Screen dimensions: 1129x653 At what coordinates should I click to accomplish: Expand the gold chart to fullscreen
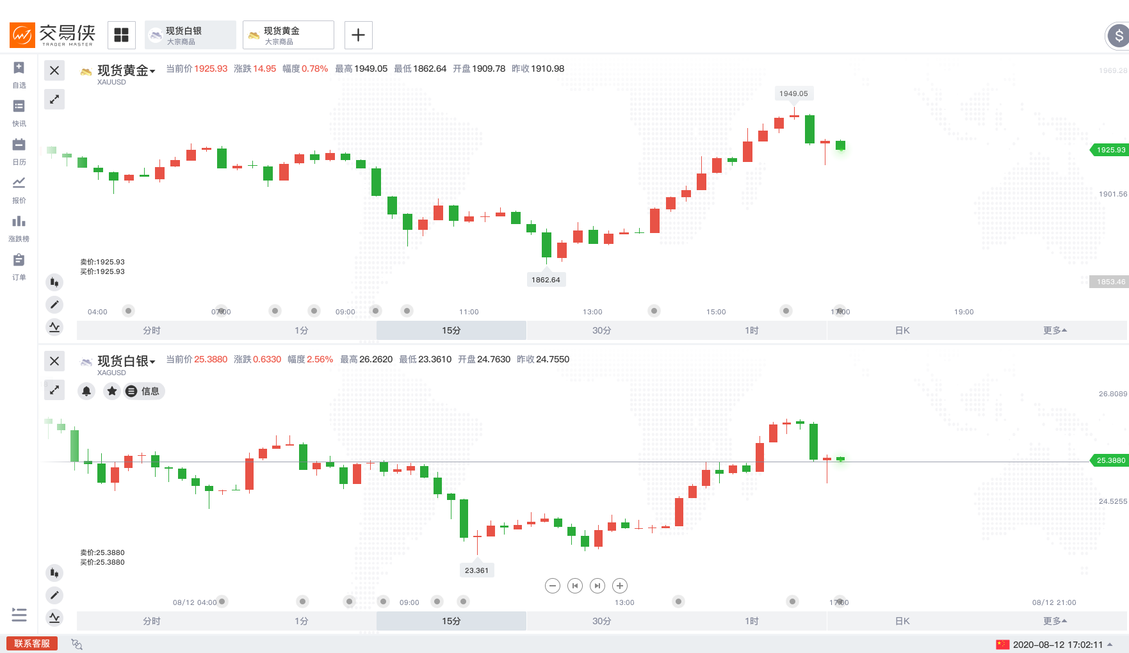click(54, 99)
